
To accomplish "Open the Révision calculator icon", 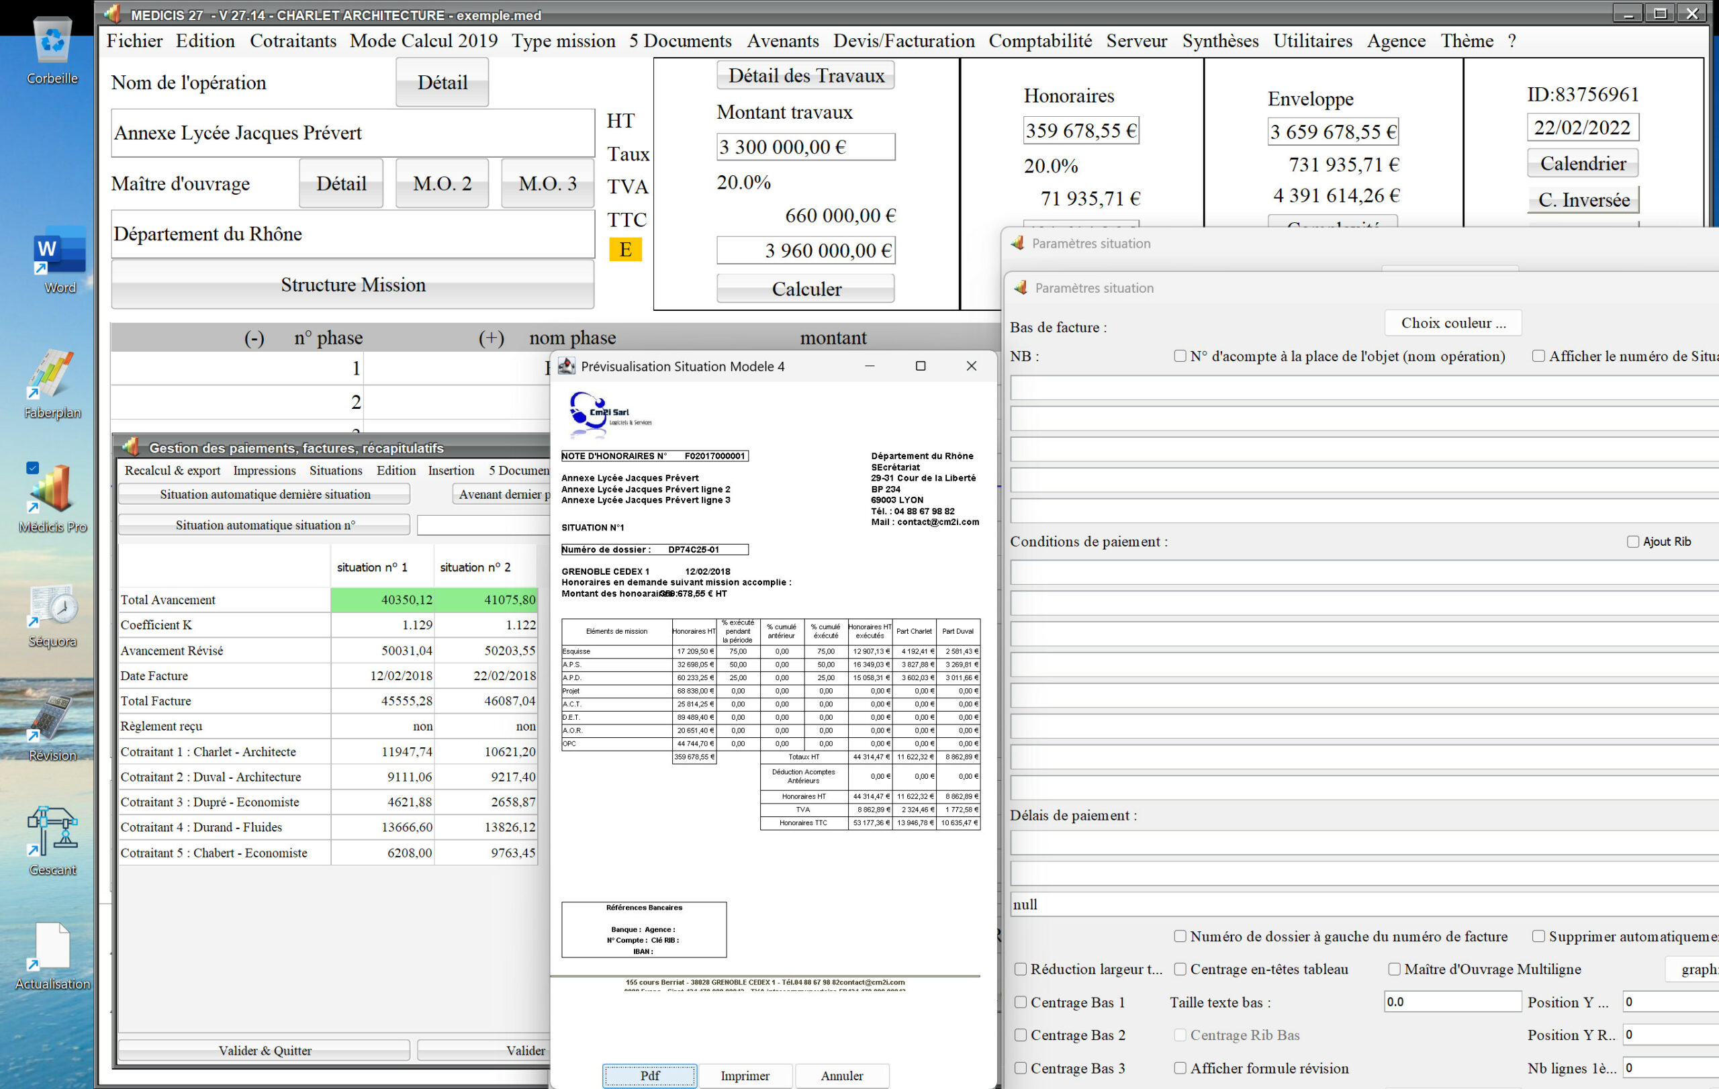I will [52, 719].
